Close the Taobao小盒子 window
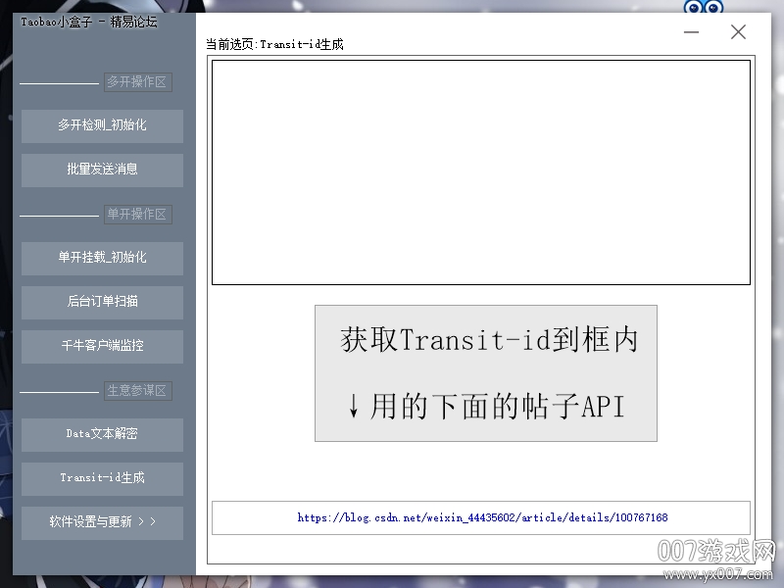784x588 pixels. click(x=738, y=32)
